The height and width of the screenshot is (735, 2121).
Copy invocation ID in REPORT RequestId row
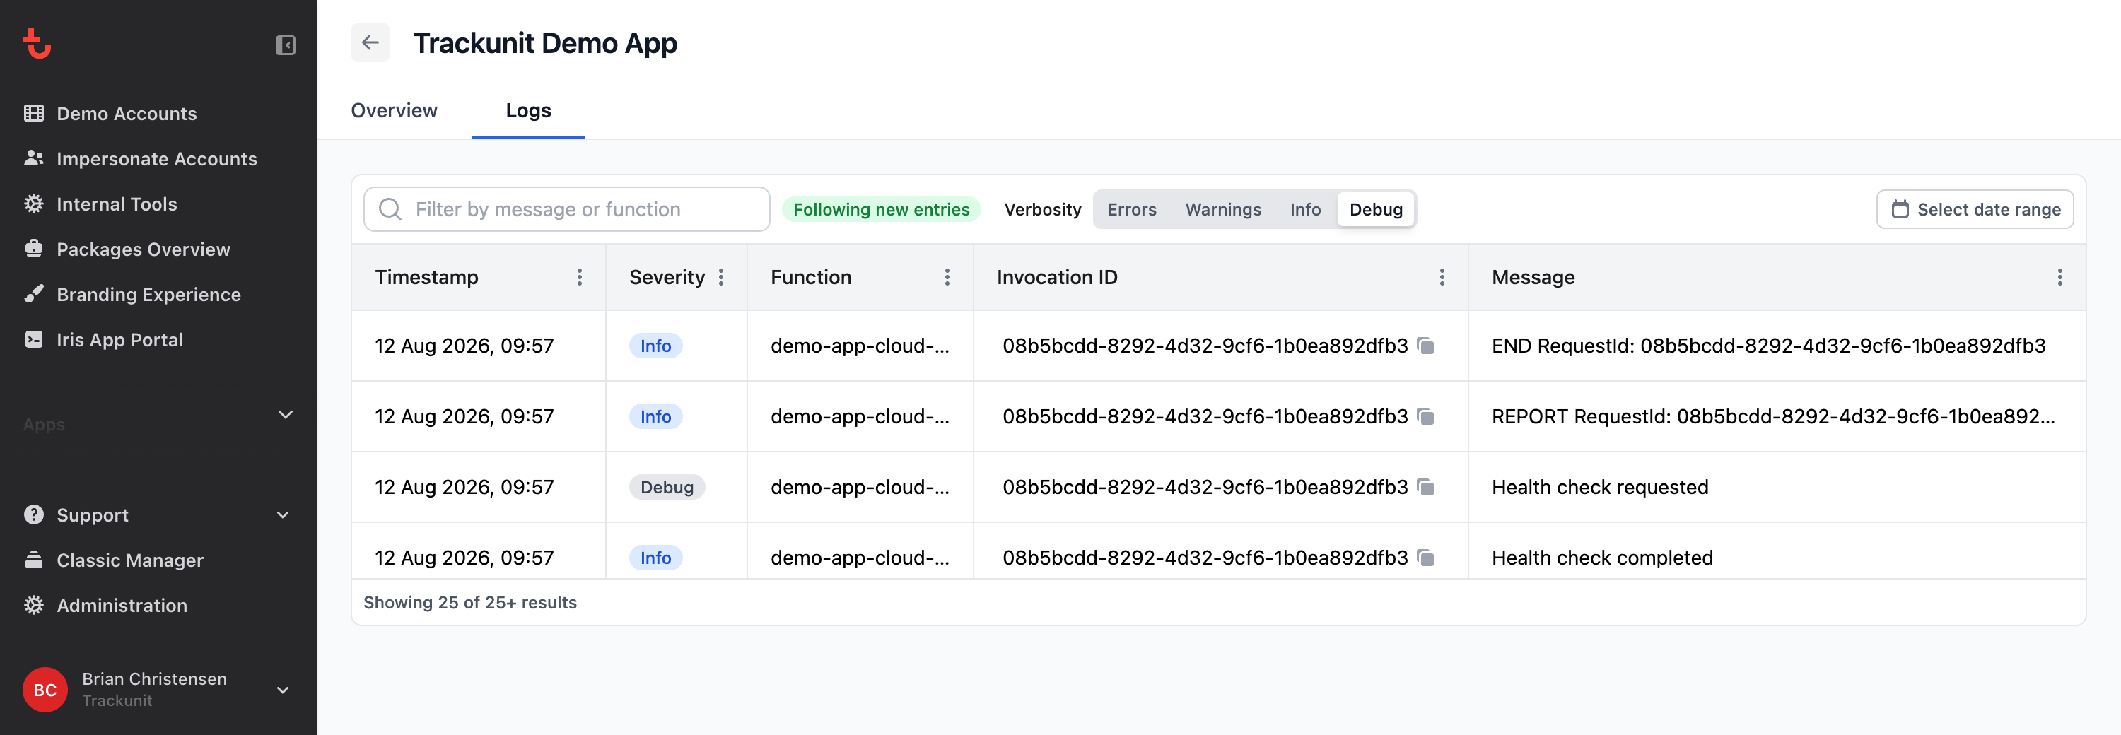(1426, 416)
